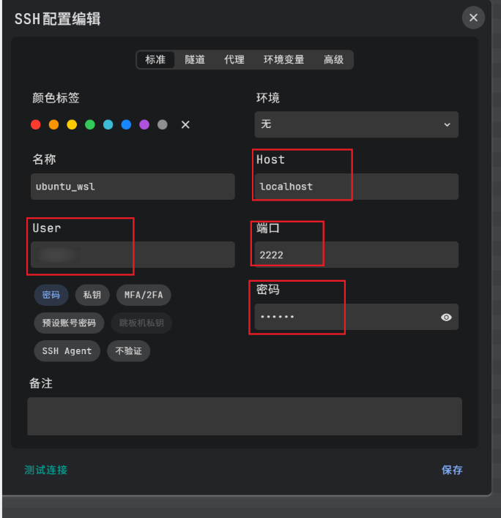The width and height of the screenshot is (501, 518).
Task: Go to the 环境变量 tab
Action: click(283, 60)
